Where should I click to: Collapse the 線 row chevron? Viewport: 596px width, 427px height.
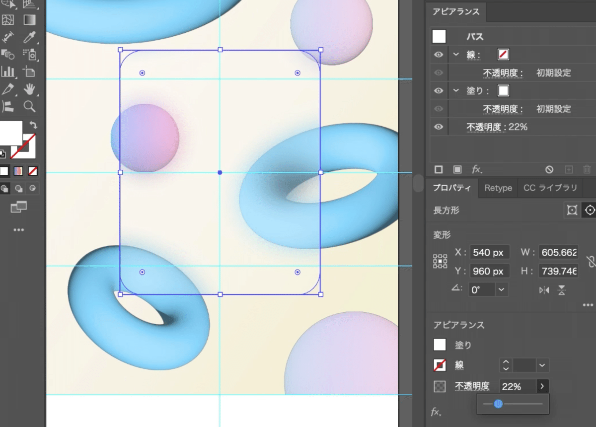coord(456,55)
